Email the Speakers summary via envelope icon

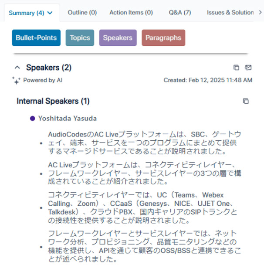pyautogui.click(x=248, y=68)
